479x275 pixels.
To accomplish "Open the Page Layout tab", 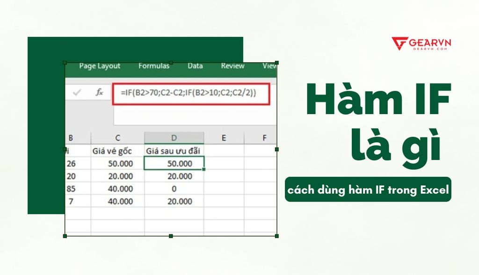I will (x=100, y=66).
